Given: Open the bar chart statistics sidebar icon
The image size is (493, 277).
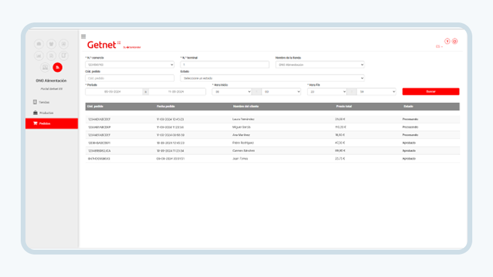Looking at the screenshot, I should coord(39,56).
